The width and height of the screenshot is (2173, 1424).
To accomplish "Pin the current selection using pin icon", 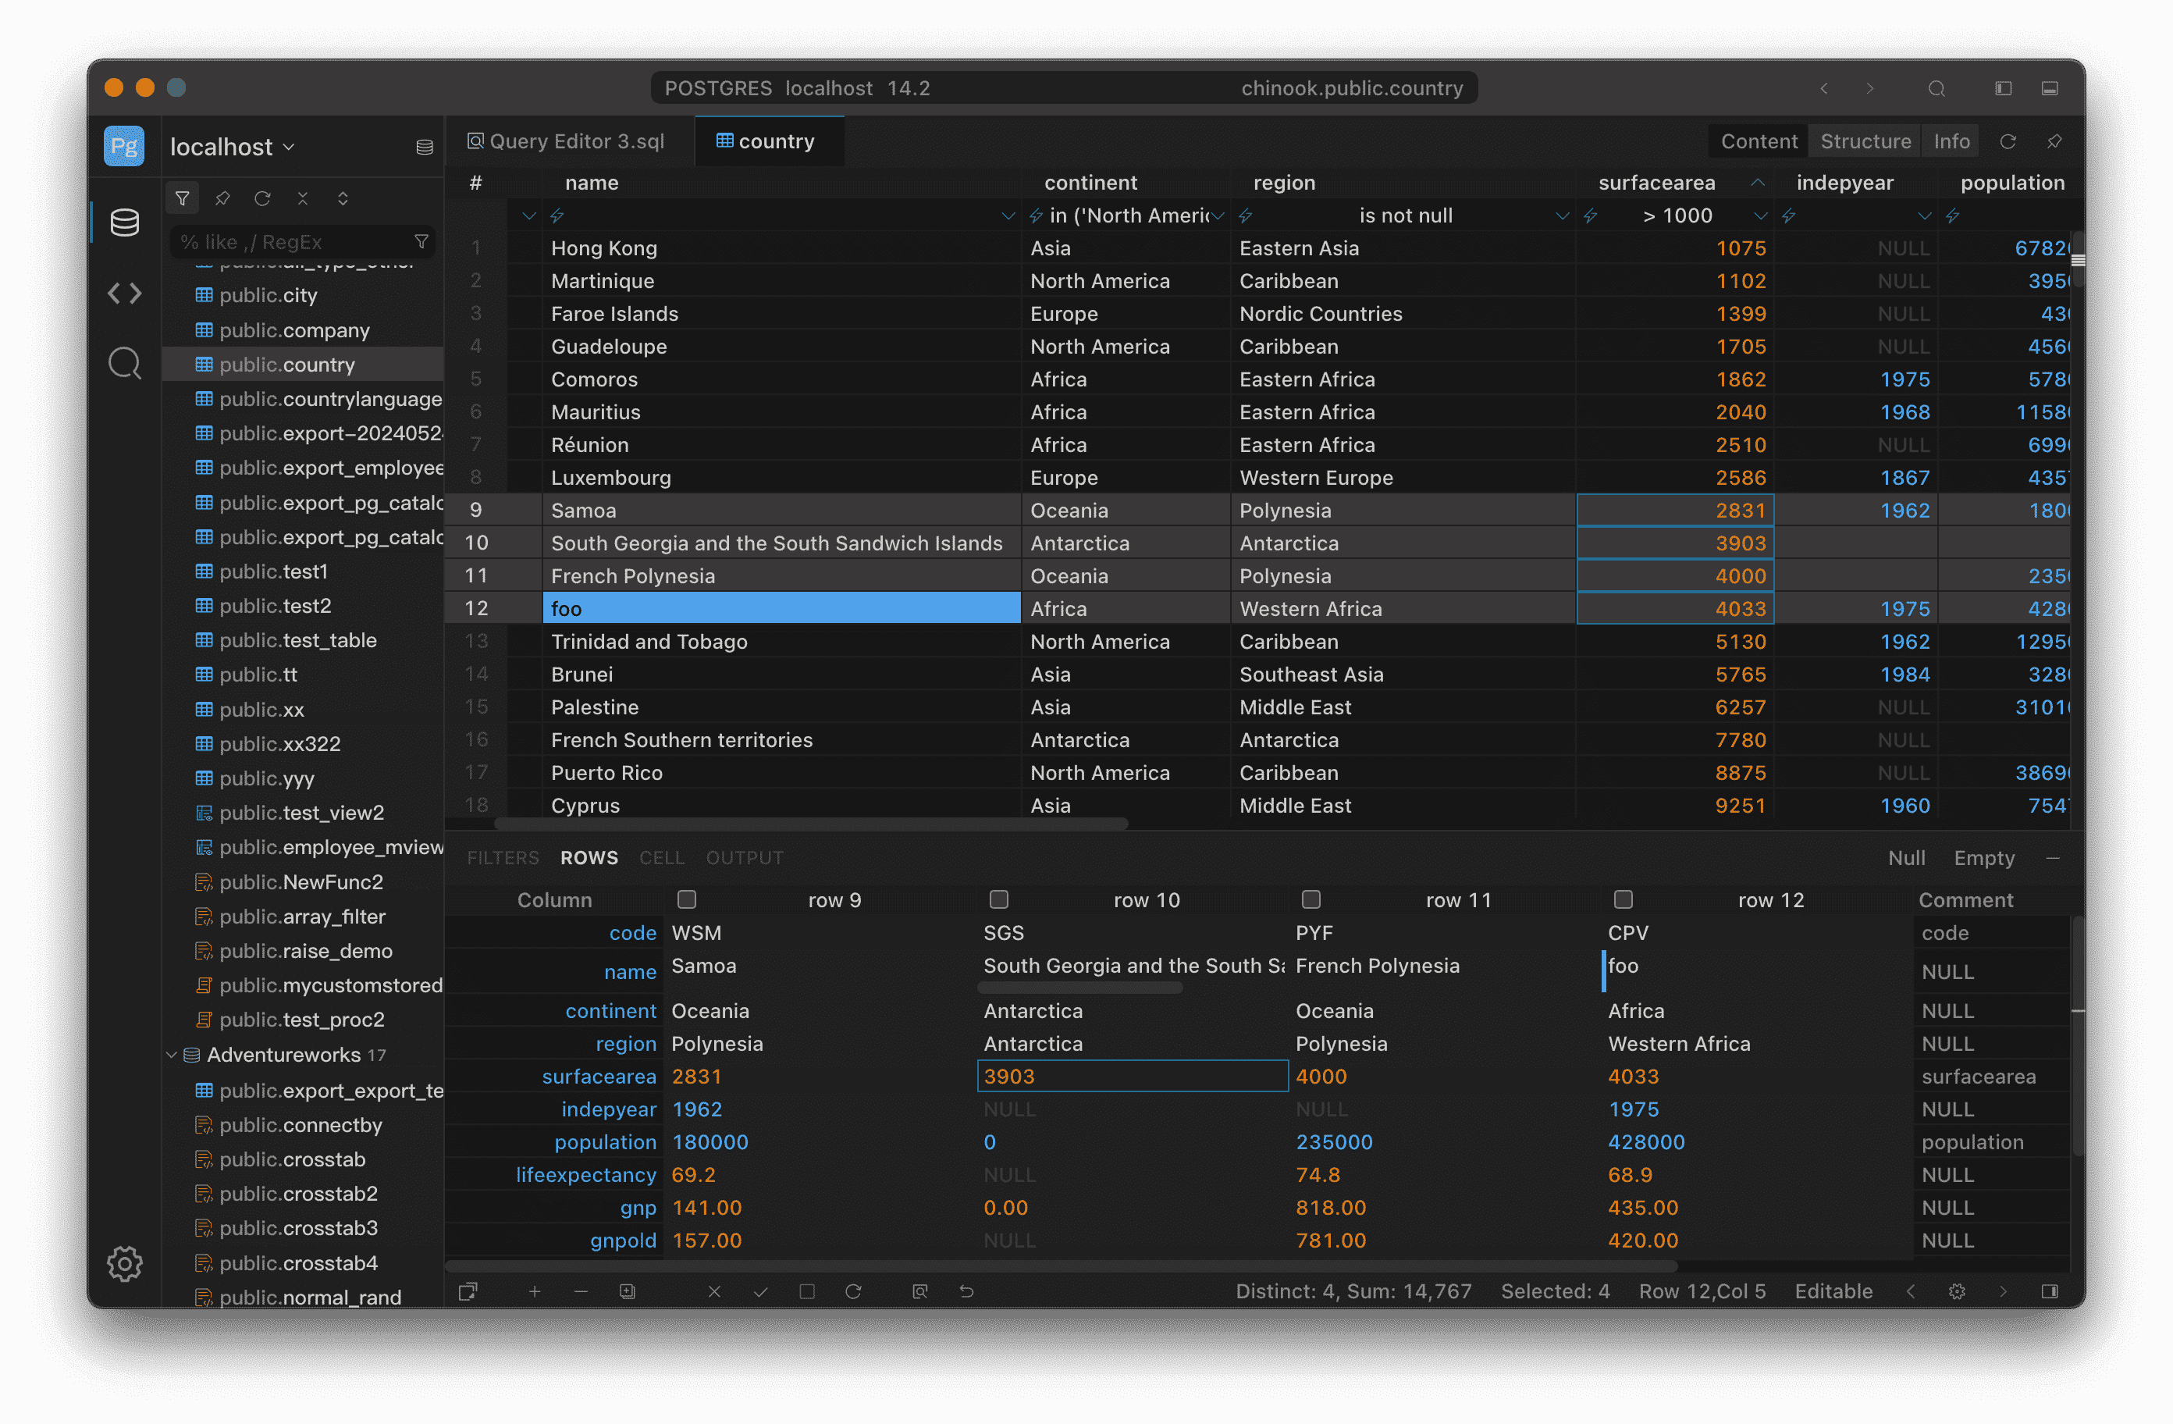I will click(222, 198).
